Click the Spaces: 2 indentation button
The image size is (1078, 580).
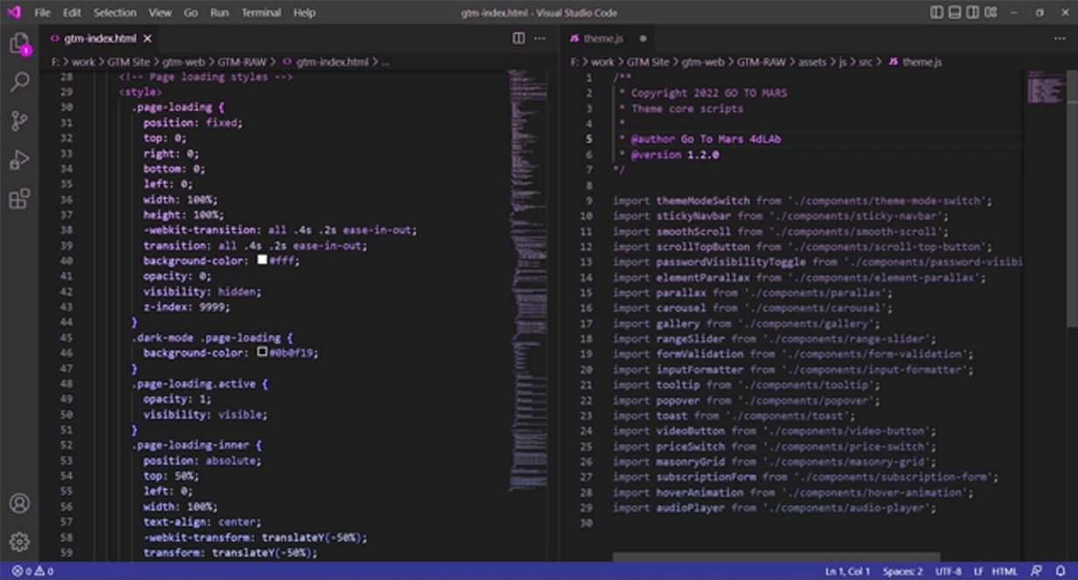(902, 571)
